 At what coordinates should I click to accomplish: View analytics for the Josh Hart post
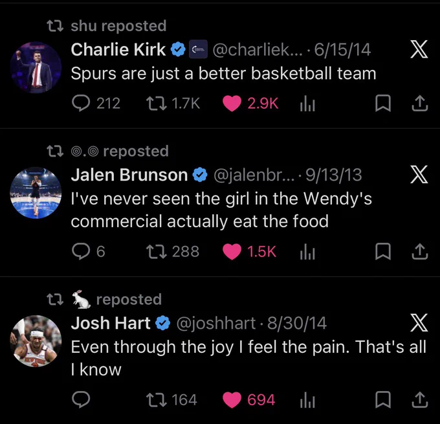307,400
